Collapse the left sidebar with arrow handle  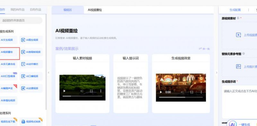49,73
